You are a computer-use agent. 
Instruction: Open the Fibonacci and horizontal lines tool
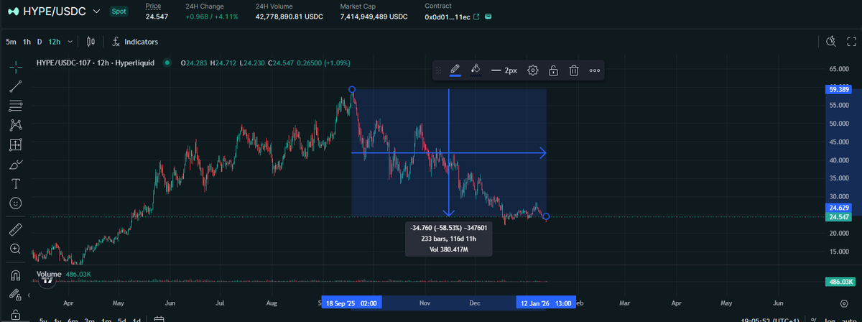point(15,106)
